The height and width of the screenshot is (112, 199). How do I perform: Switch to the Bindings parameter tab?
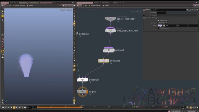(x=155, y=18)
